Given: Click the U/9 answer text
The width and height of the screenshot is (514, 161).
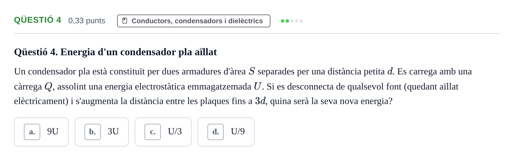Looking at the screenshot, I should [x=238, y=131].
